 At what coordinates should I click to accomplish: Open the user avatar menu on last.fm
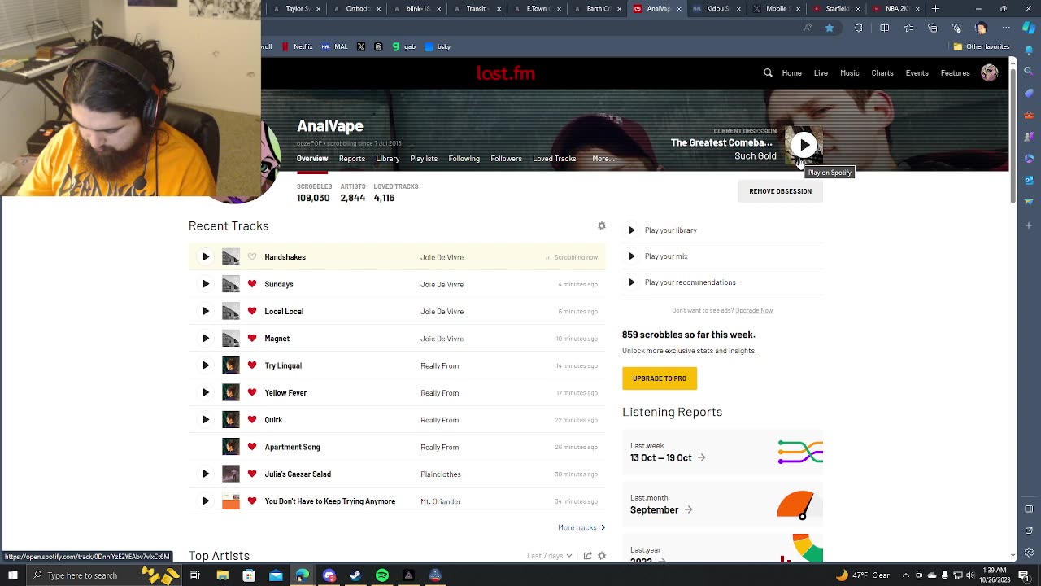click(x=990, y=73)
